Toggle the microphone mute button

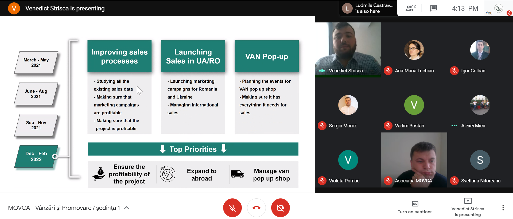pyautogui.click(x=232, y=208)
